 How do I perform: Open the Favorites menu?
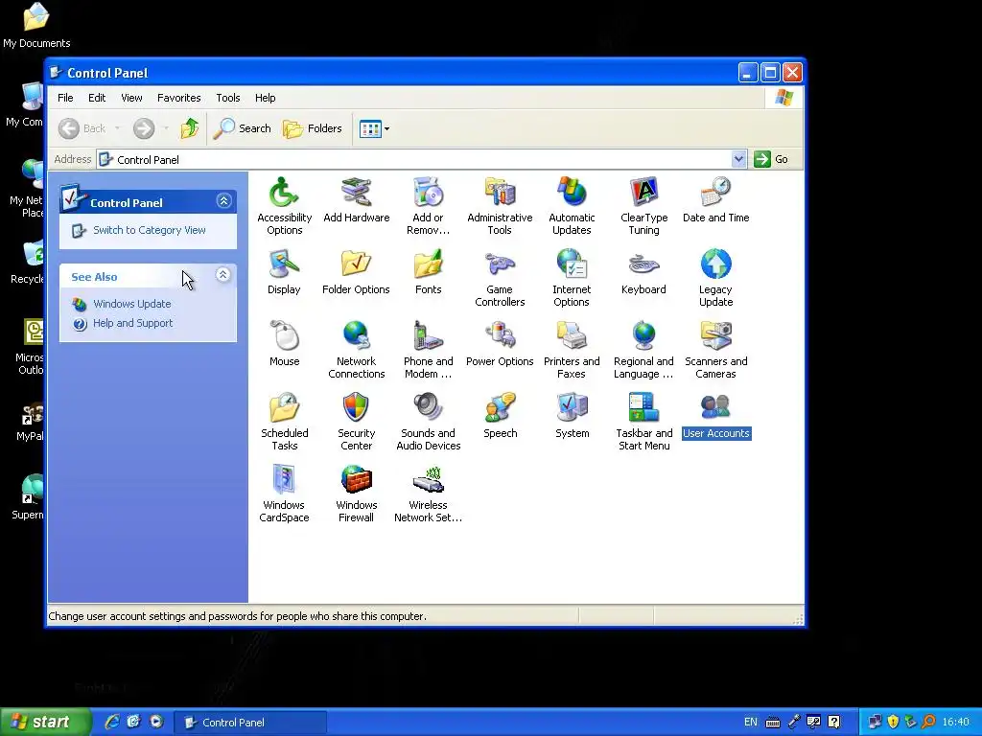(x=179, y=98)
